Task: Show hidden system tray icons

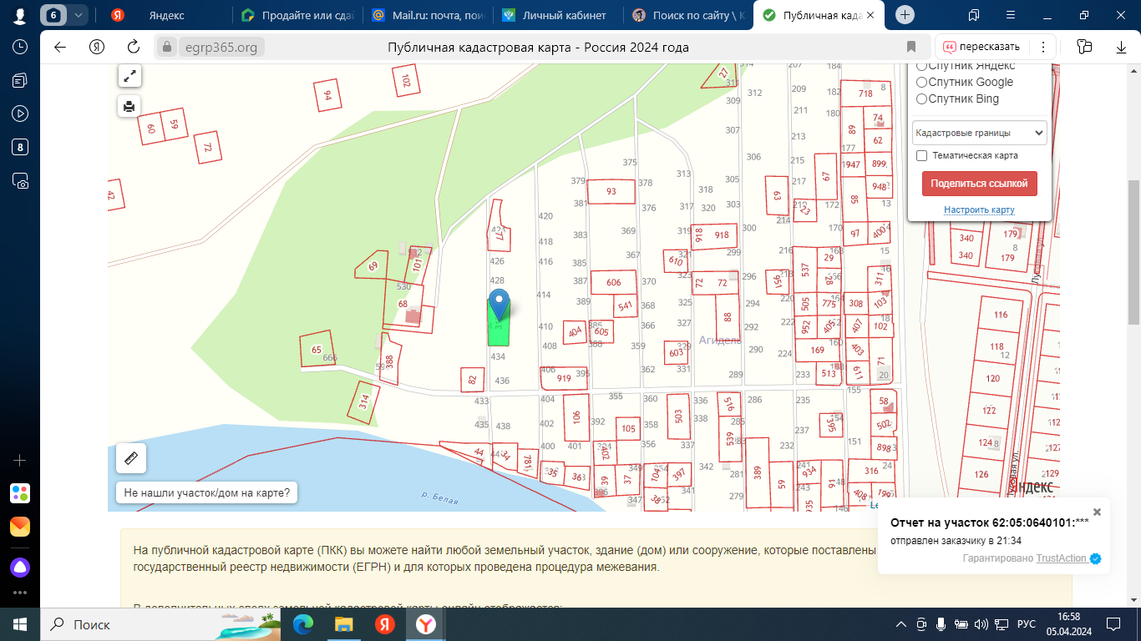Action: [901, 624]
